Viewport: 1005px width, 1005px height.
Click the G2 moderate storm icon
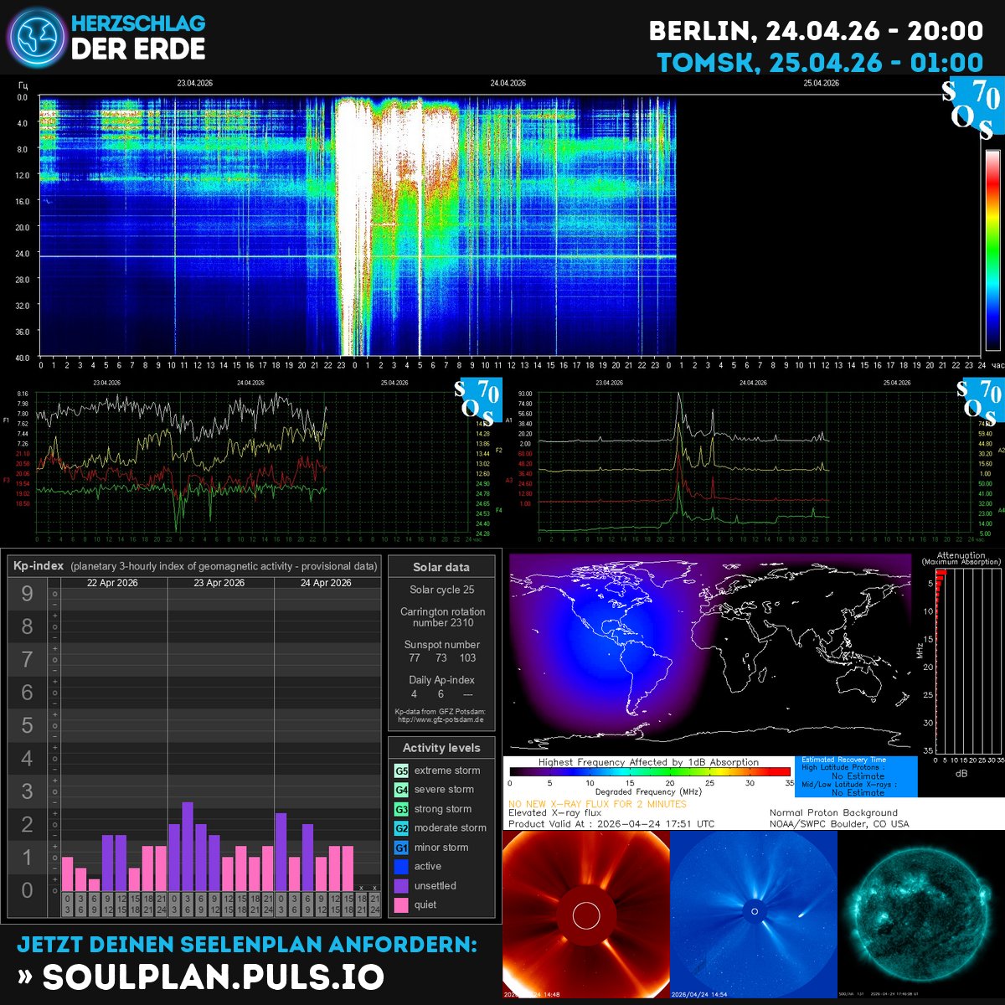399,827
